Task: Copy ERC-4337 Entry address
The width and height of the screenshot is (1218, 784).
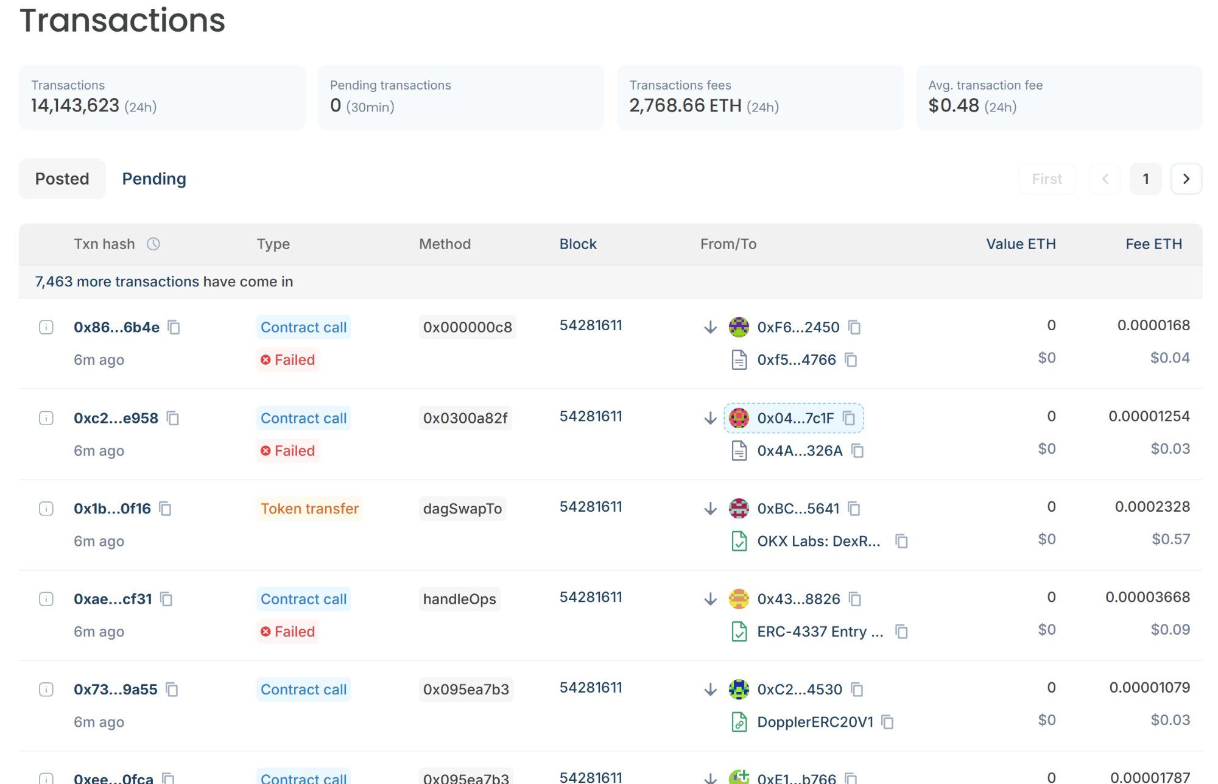Action: coord(901,632)
